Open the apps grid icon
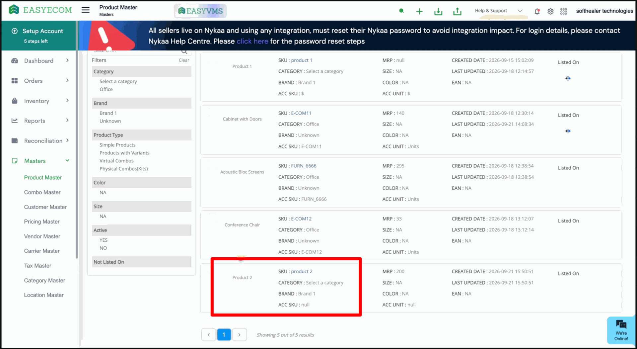Viewport: 637px width, 349px height. [564, 11]
